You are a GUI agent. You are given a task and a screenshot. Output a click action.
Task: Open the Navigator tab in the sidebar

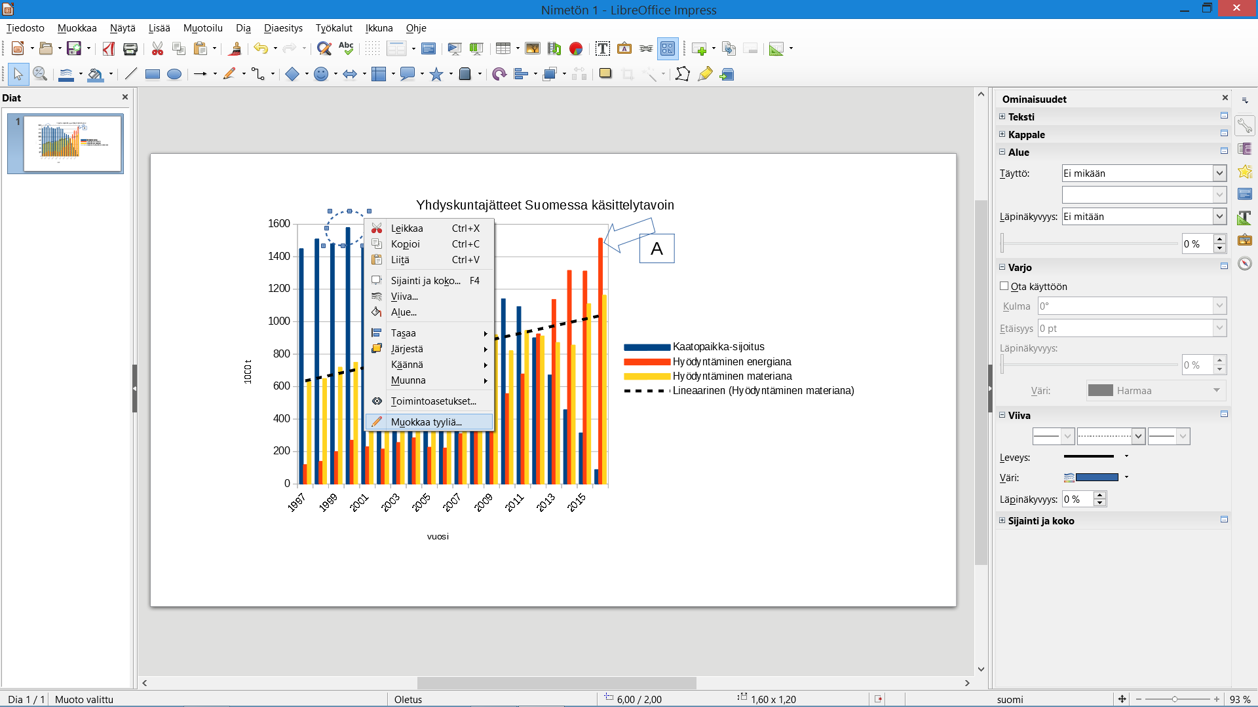coord(1245,263)
